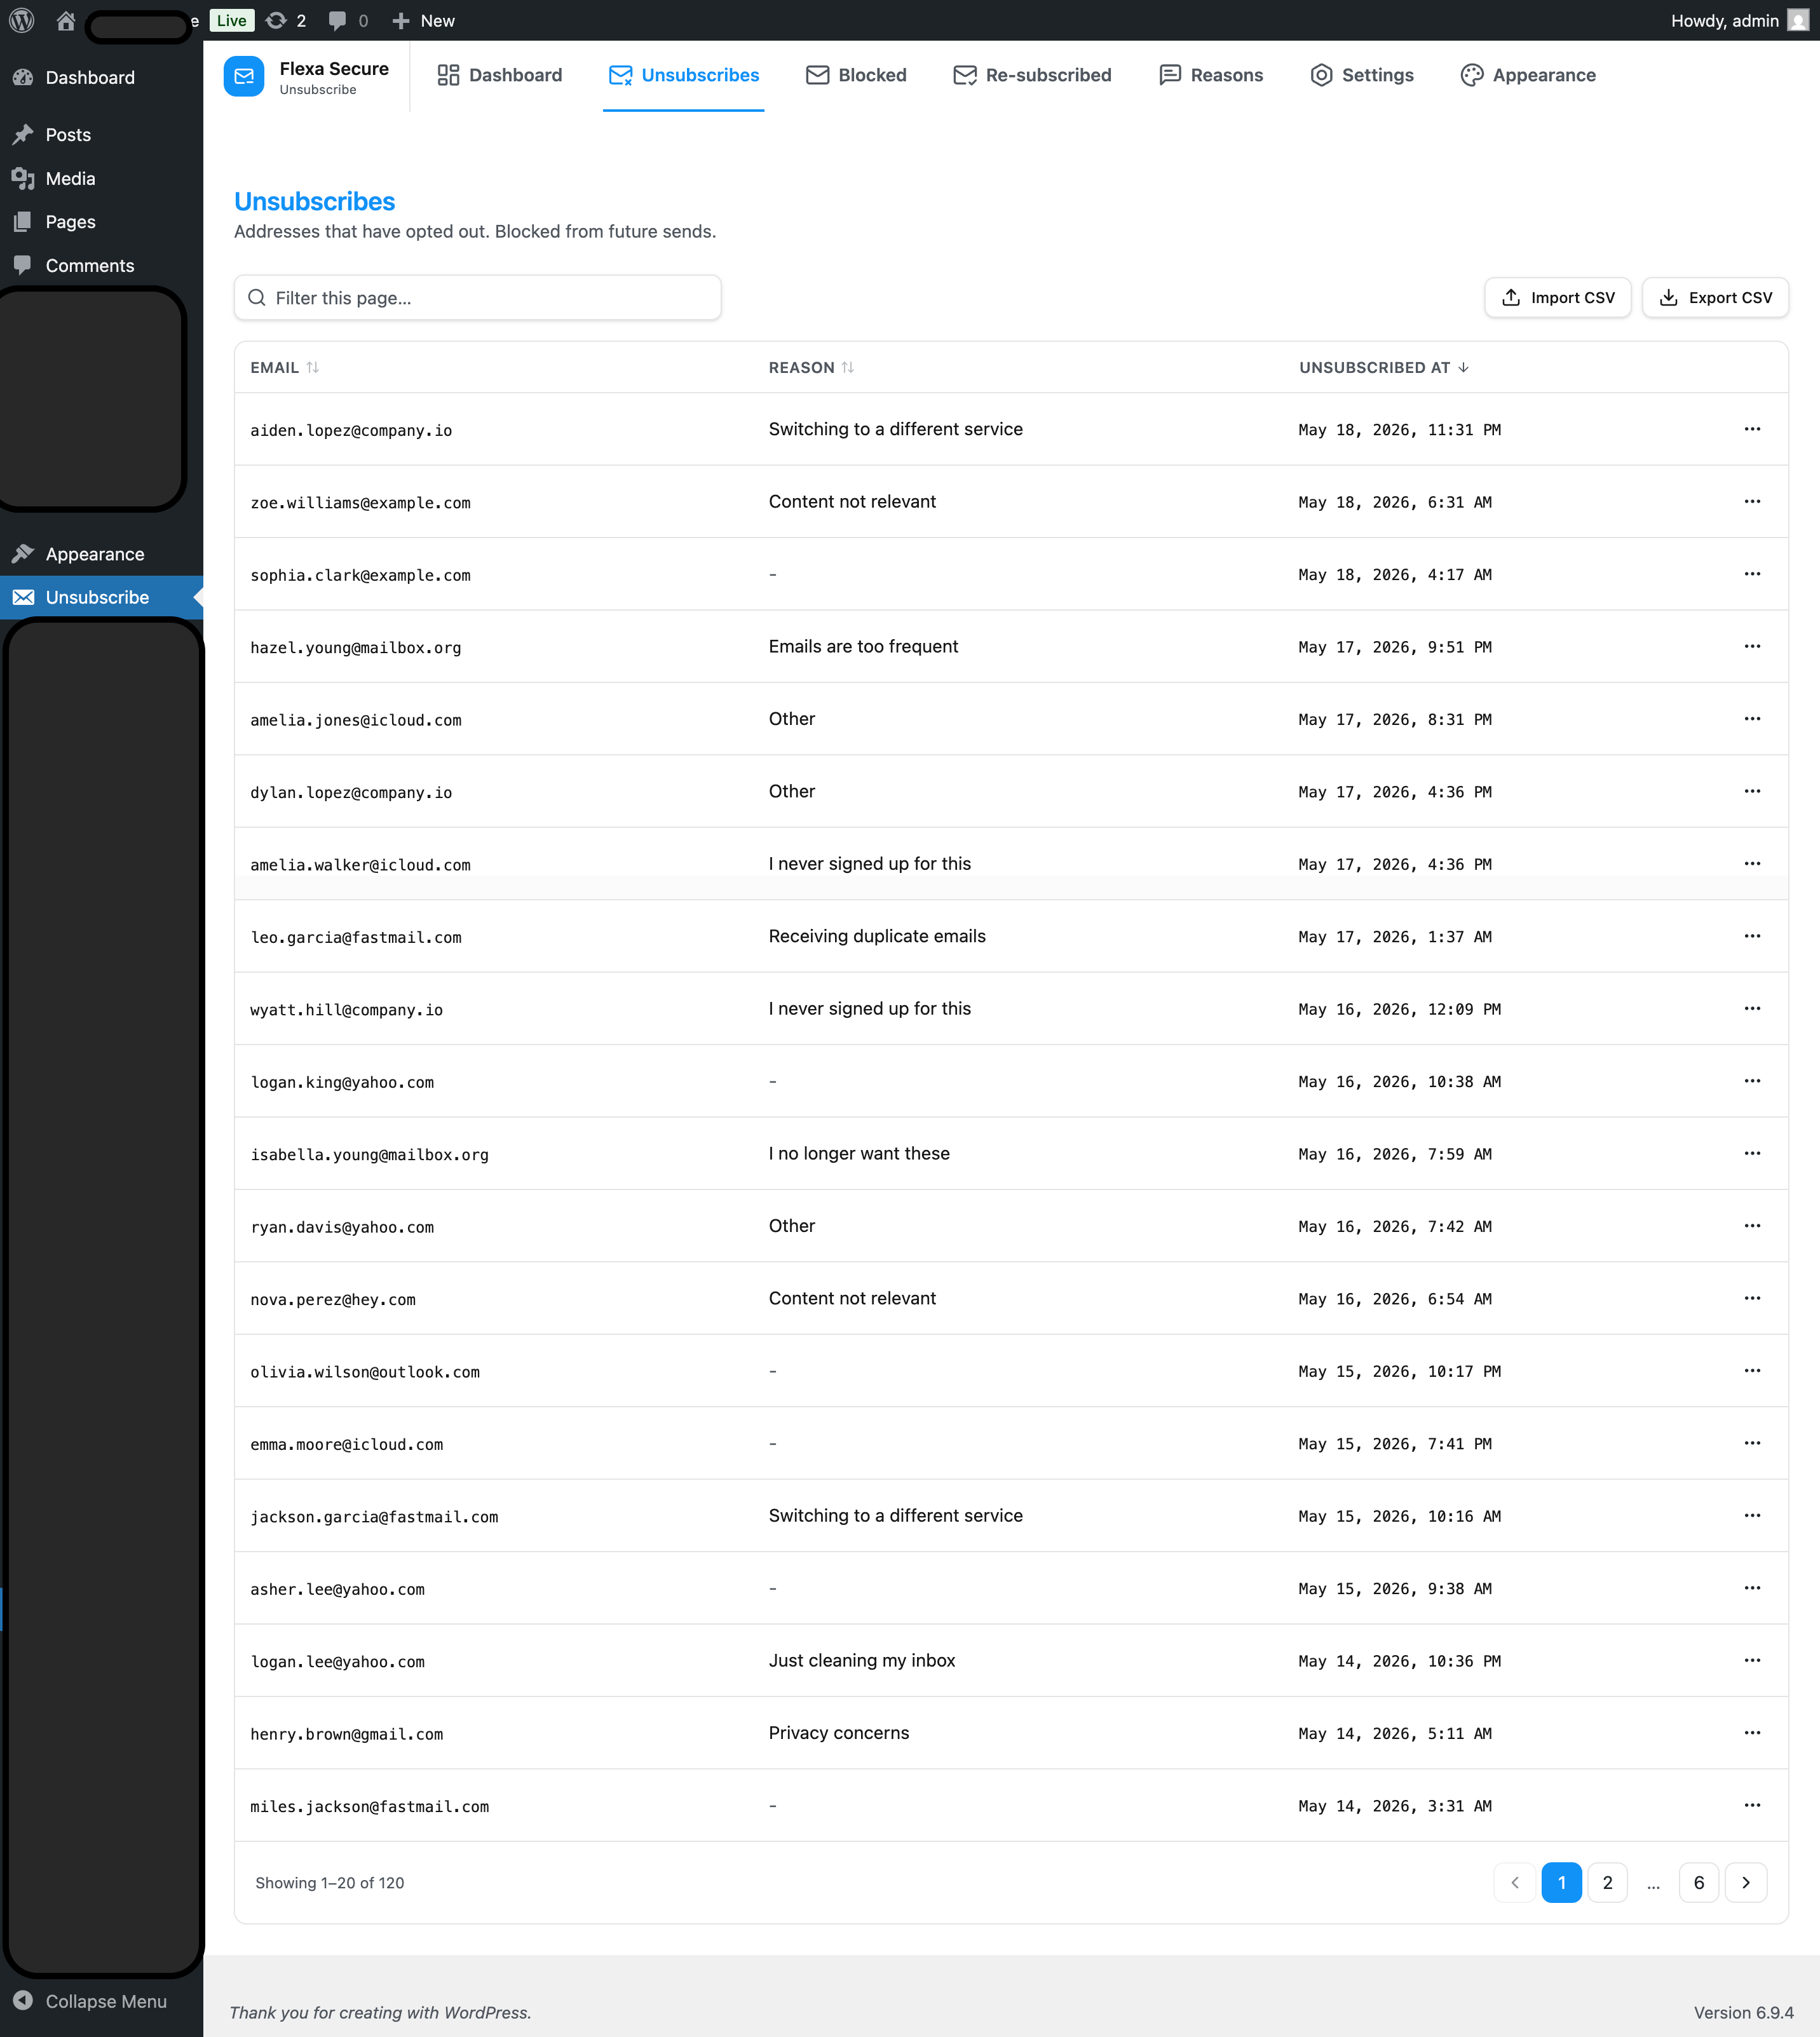1820x2037 pixels.
Task: Click date 'May 16, 2026, 12:09 PM'
Action: [1399, 1010]
